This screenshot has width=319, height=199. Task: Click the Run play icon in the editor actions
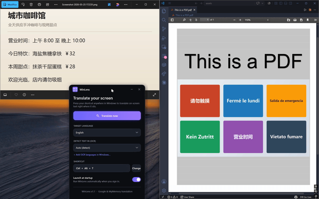[305, 10]
